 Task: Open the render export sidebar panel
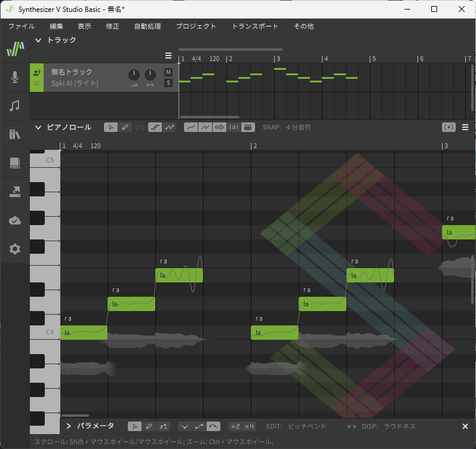click(x=15, y=192)
